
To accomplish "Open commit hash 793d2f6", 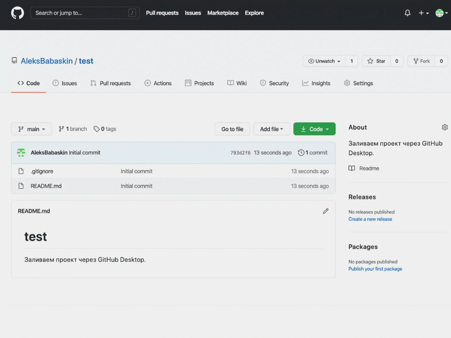I will click(240, 153).
